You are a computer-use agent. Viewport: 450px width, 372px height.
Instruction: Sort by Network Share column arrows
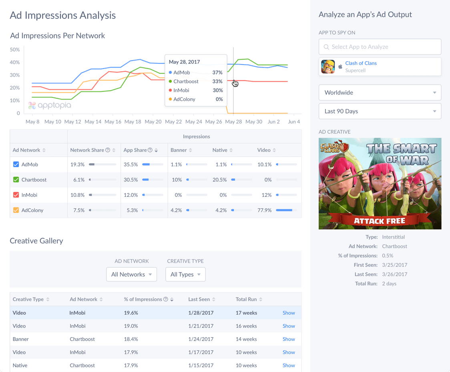(x=114, y=150)
